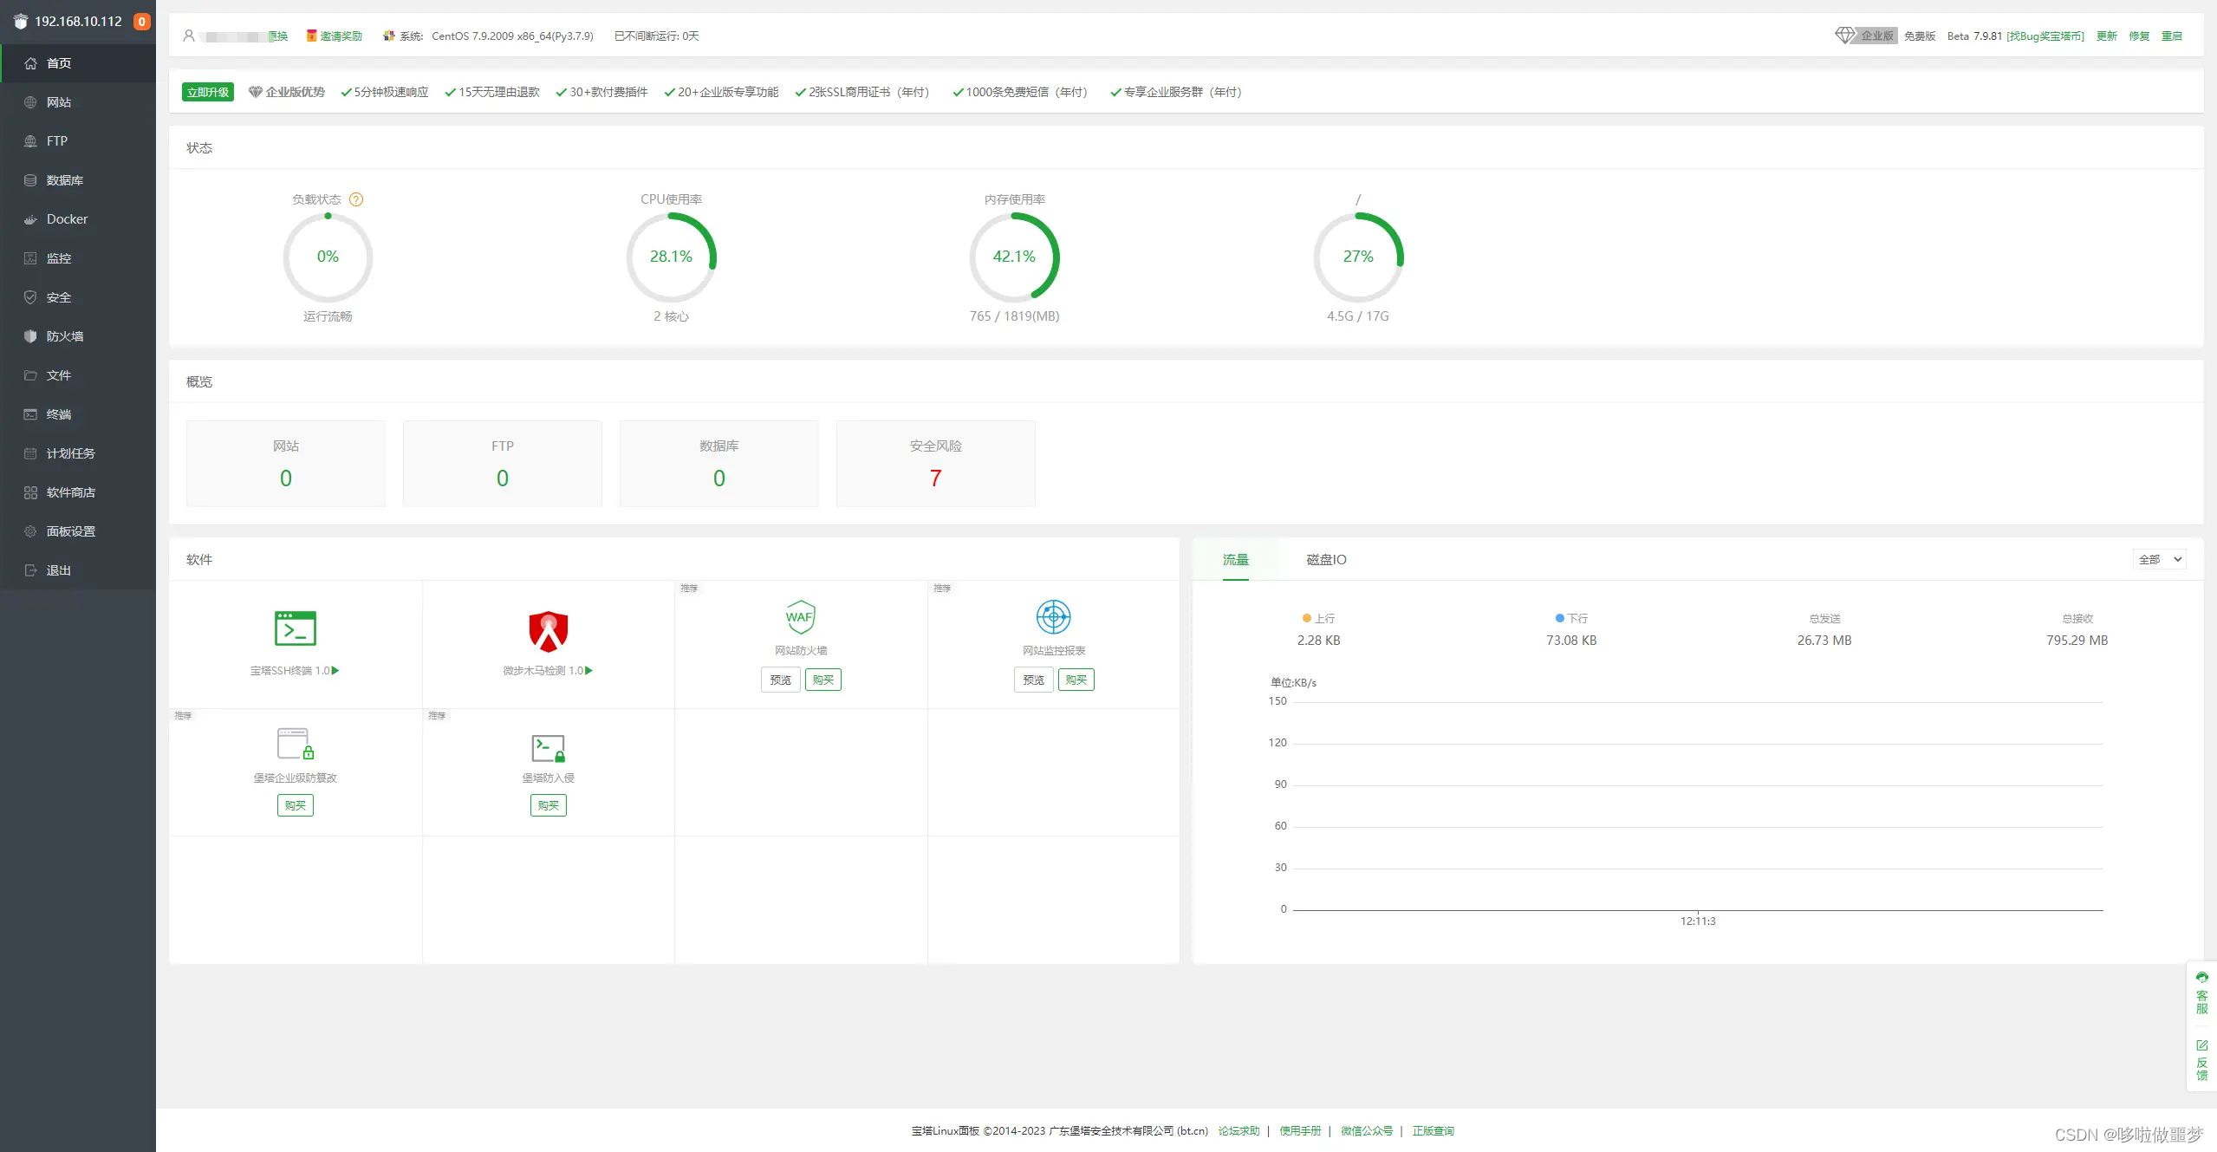Click the 微步木马检测 red shield icon
Image resolution: width=2217 pixels, height=1152 pixels.
coord(548,631)
